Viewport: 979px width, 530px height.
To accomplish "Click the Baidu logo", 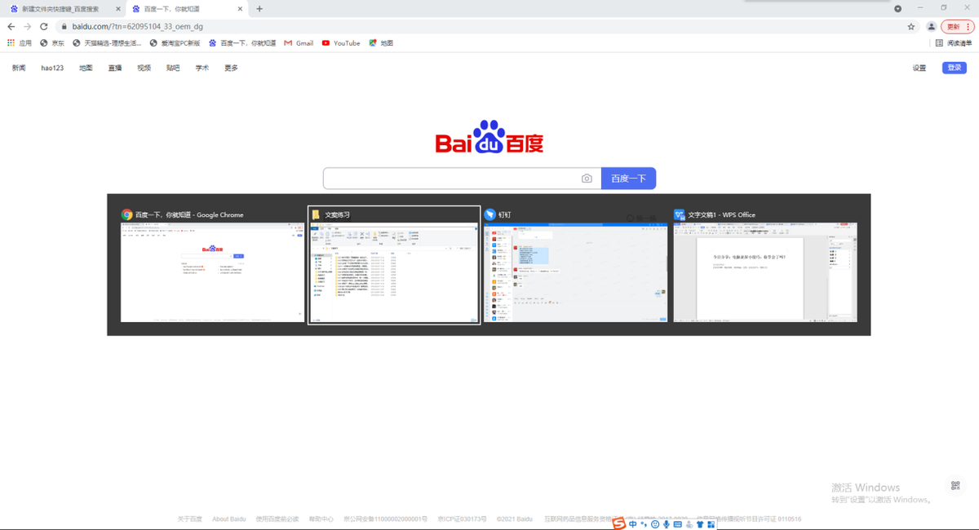I will pyautogui.click(x=489, y=137).
